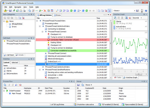
Task: Click the CustomerID column header in Viewer
Action: pyautogui.click(x=90, y=88)
